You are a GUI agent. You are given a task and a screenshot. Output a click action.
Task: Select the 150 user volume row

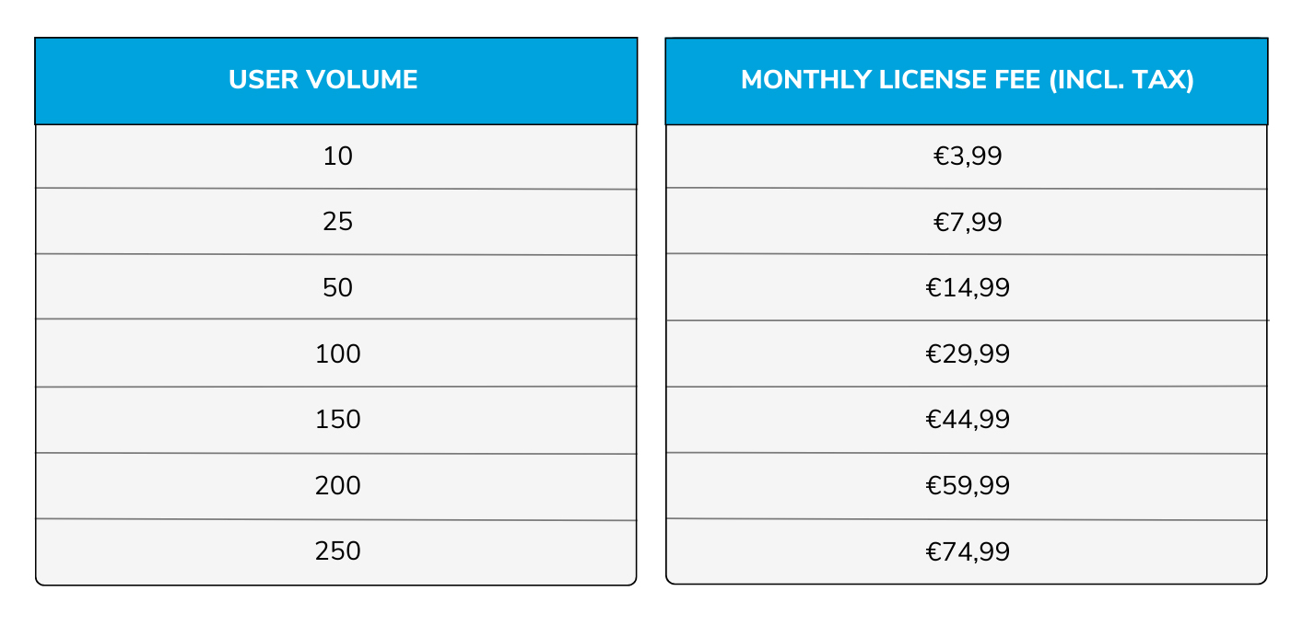coord(336,420)
